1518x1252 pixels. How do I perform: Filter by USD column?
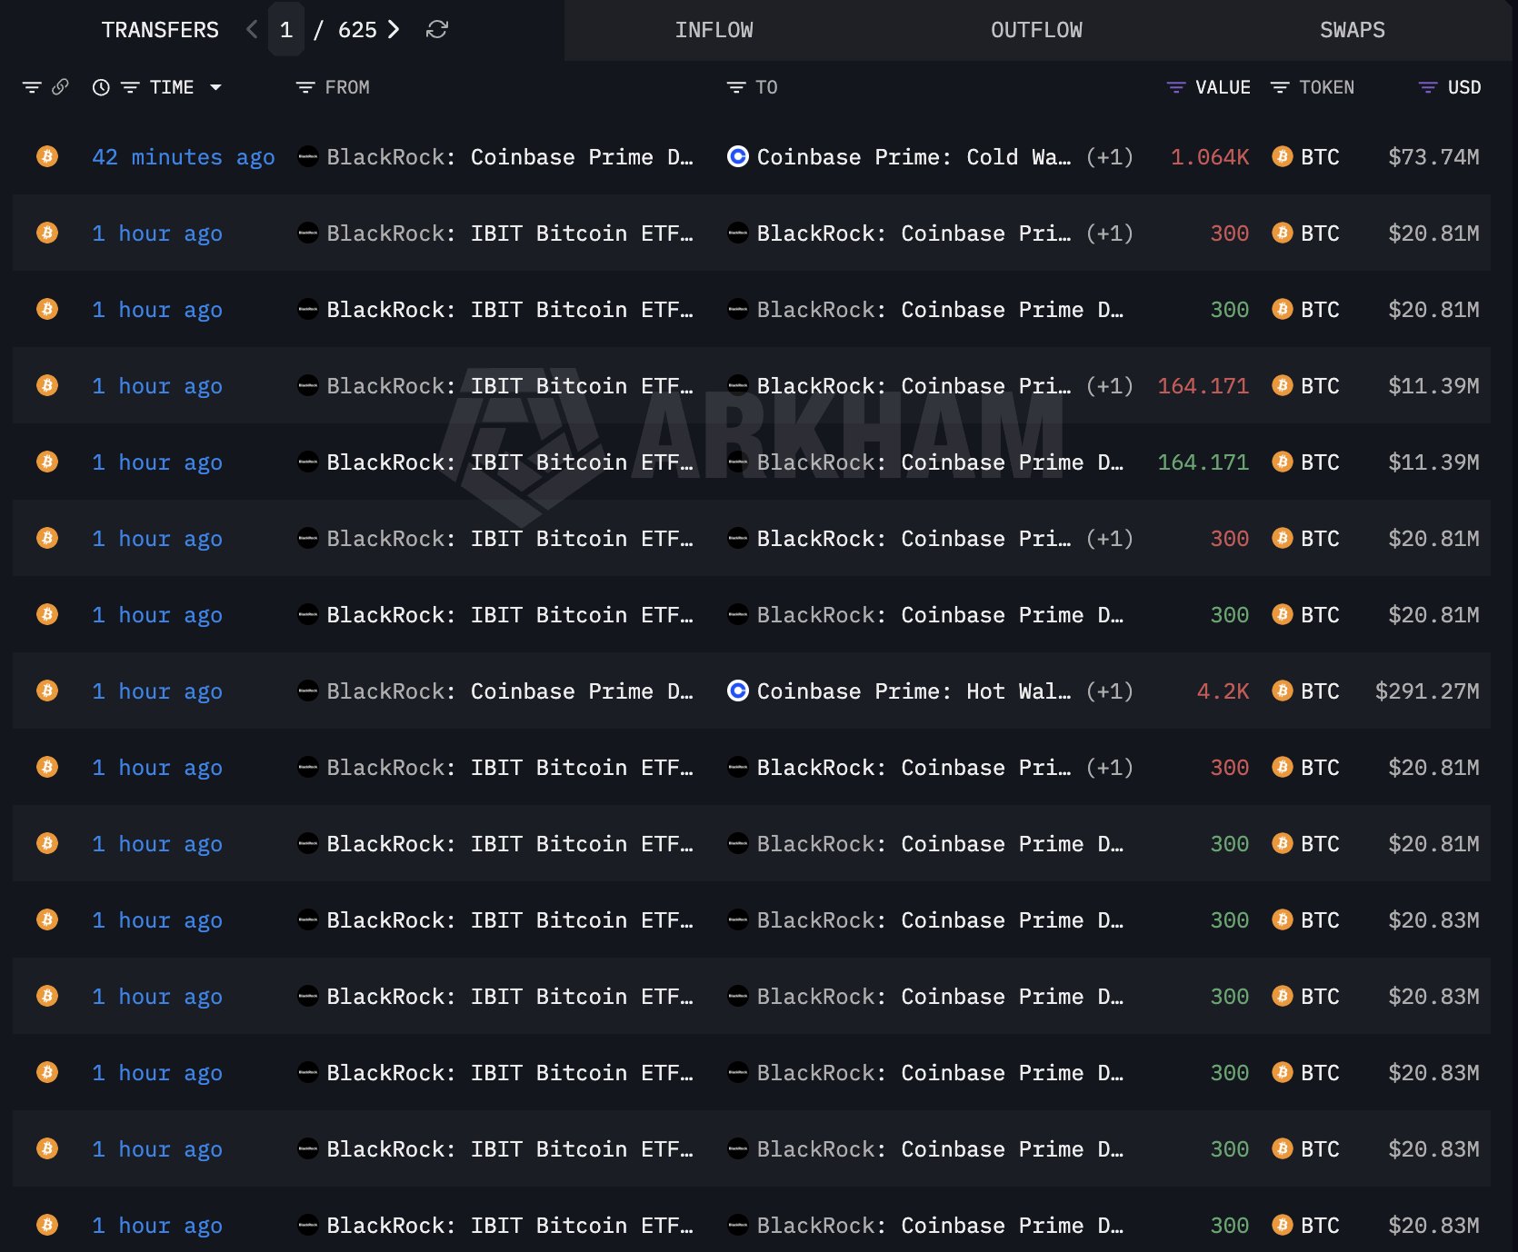click(x=1428, y=87)
